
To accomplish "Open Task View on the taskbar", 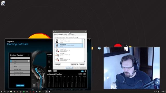I will (x=8, y=92).
